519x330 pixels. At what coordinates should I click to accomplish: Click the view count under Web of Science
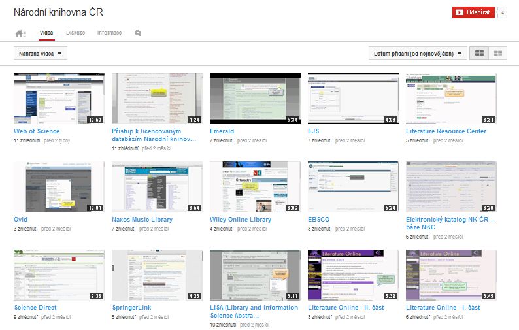point(27,140)
